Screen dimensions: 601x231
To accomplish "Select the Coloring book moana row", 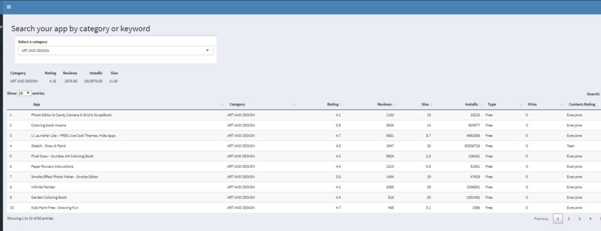I will click(x=304, y=125).
